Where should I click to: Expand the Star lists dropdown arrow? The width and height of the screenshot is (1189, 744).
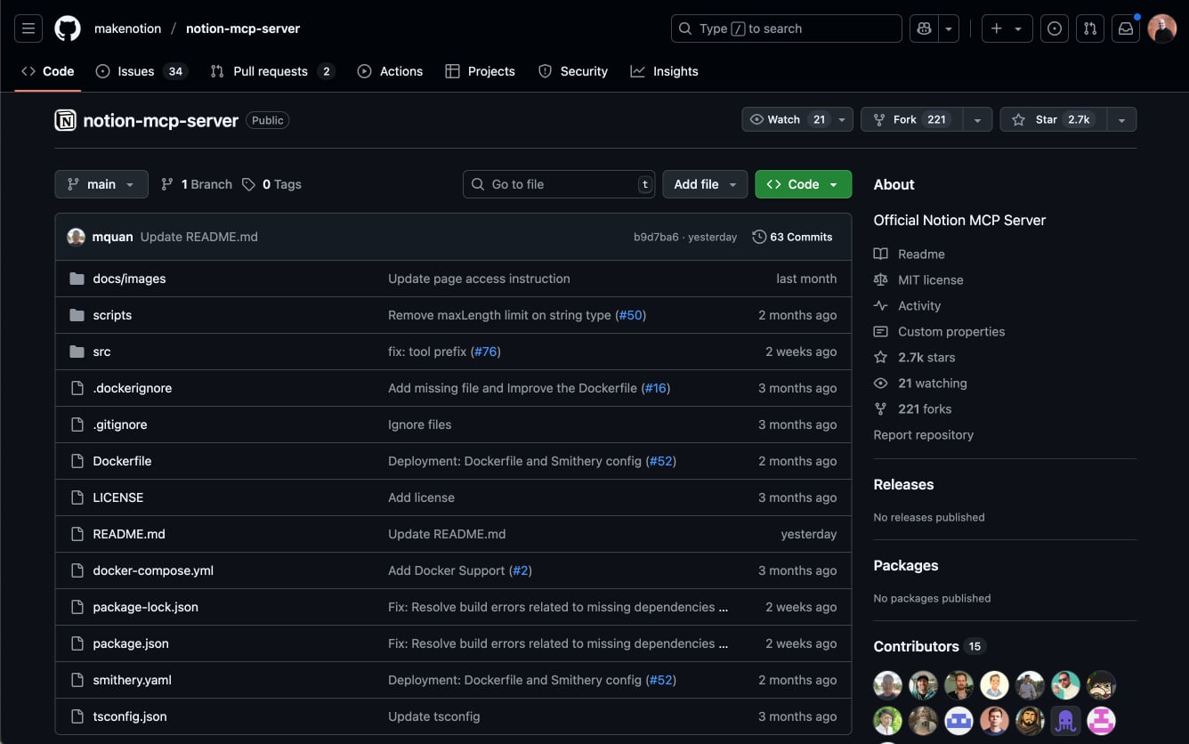(x=1121, y=119)
